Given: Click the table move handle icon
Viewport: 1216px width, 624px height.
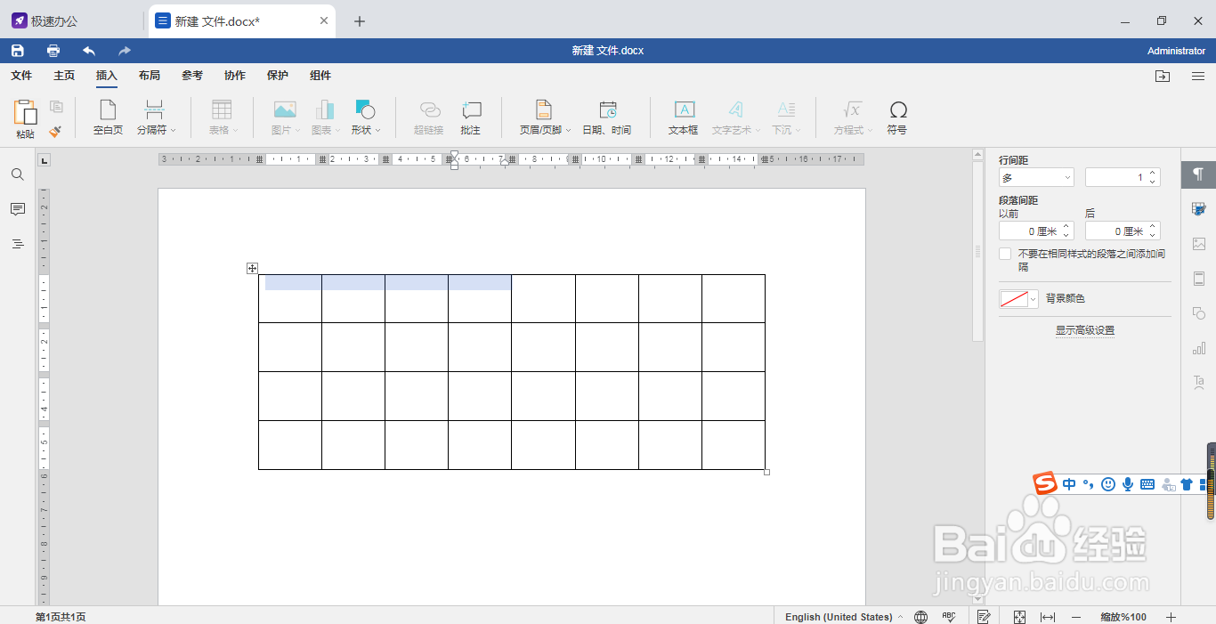Looking at the screenshot, I should 252,268.
